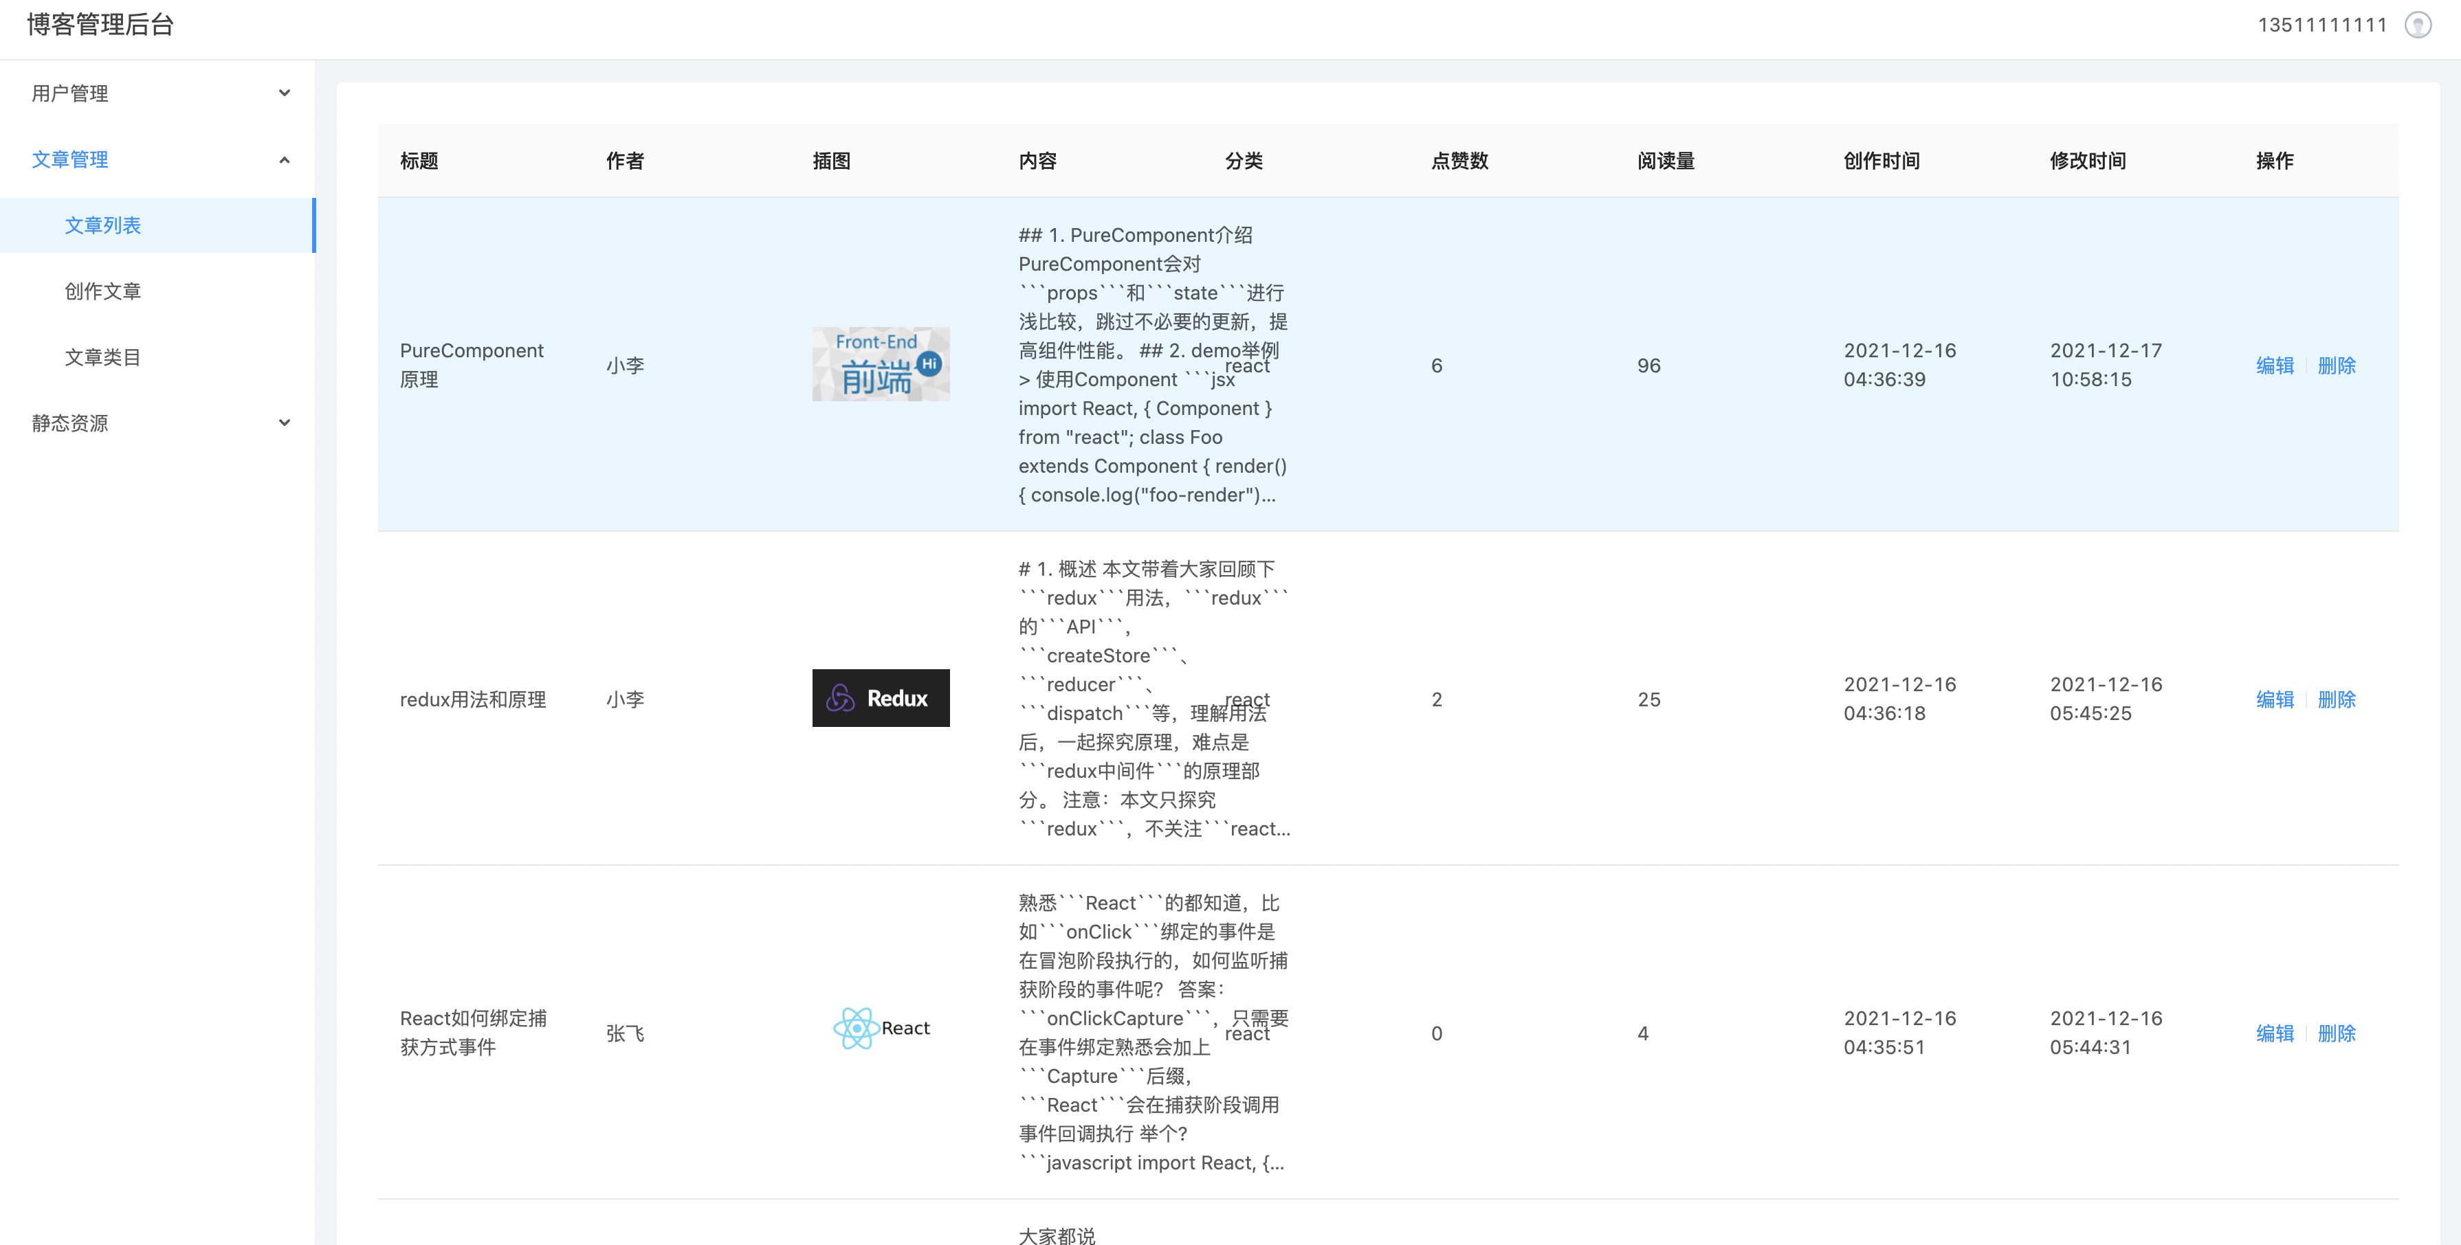Edit the redux用法和原理 article
The width and height of the screenshot is (2461, 1245).
pos(2275,699)
